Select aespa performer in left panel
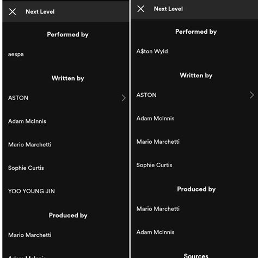This screenshot has width=258, height=258. (x=16, y=54)
